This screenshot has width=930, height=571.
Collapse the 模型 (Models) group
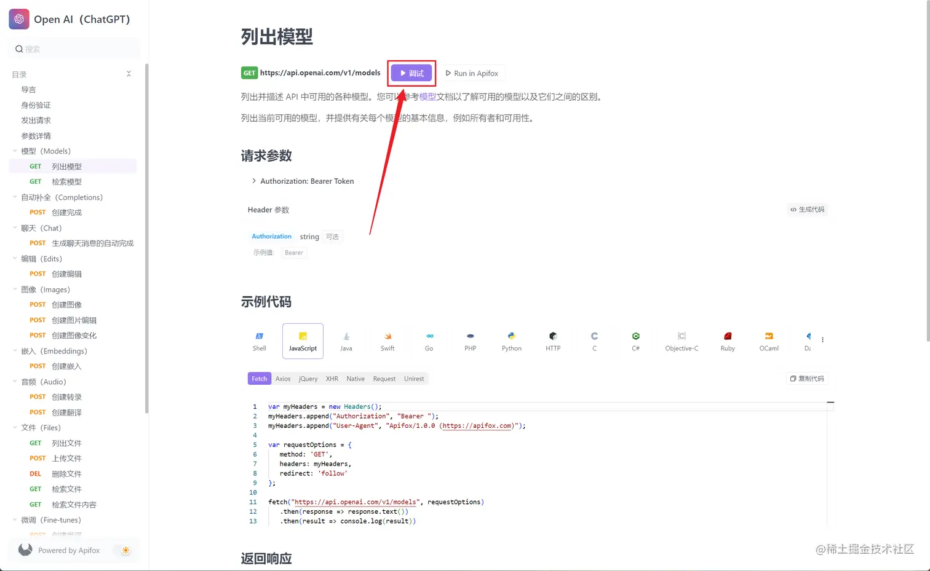(x=15, y=151)
